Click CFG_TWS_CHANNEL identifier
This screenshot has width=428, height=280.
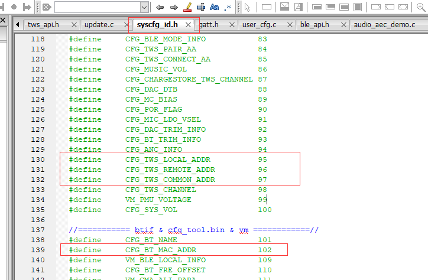[x=161, y=190]
